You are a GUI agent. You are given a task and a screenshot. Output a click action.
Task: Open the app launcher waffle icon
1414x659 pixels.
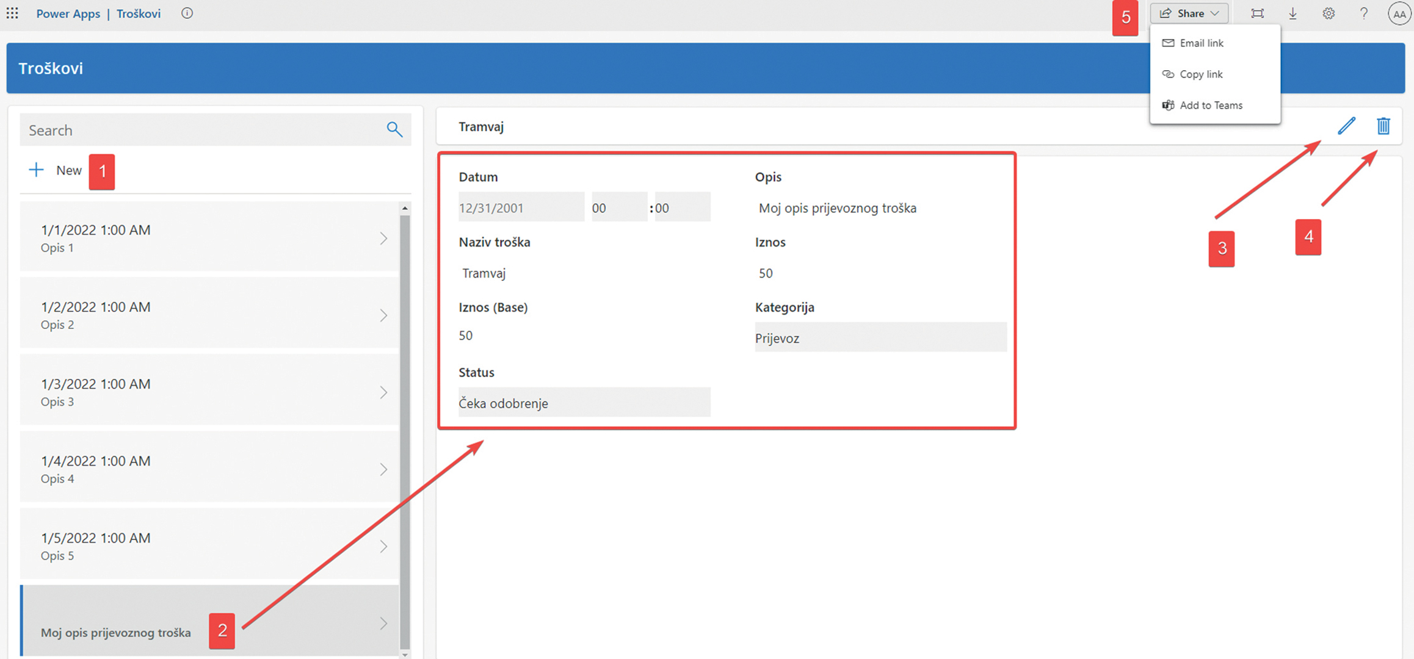(x=12, y=13)
